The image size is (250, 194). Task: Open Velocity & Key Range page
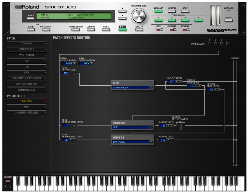(27, 78)
